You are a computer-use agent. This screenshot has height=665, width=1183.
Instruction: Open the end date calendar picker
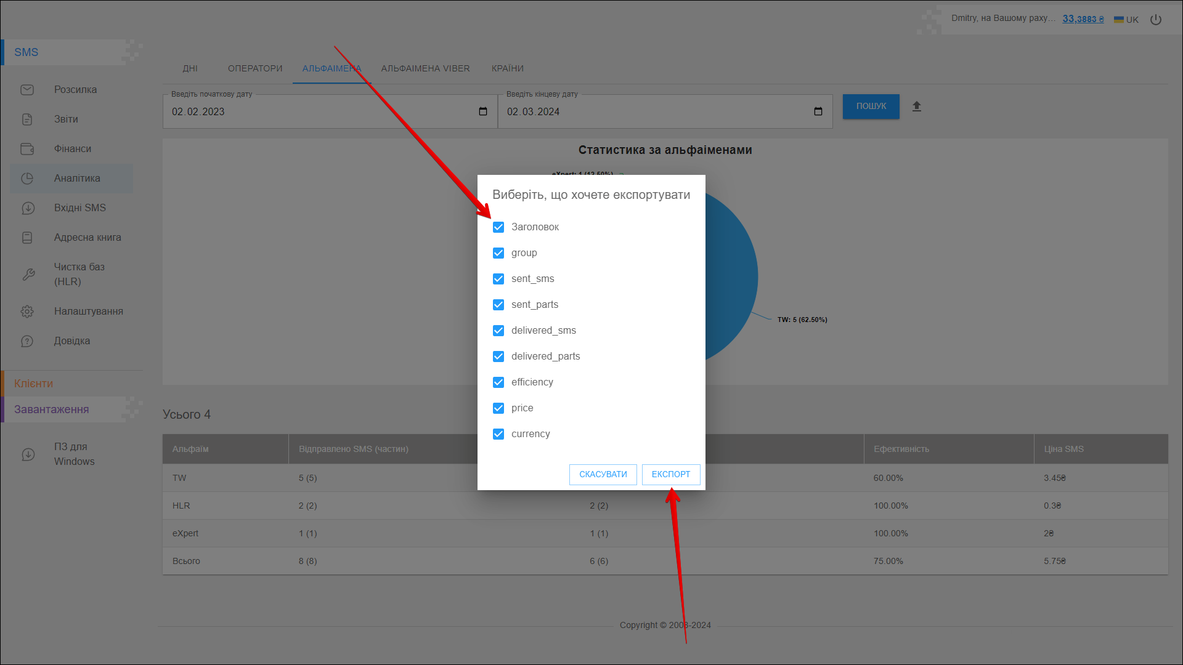click(x=818, y=111)
